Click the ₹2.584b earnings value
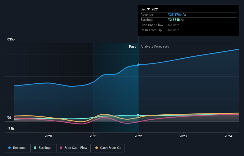 [174, 20]
